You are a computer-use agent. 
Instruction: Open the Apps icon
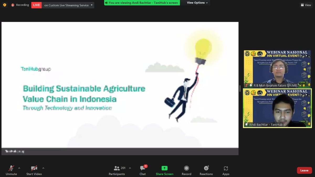(226, 168)
